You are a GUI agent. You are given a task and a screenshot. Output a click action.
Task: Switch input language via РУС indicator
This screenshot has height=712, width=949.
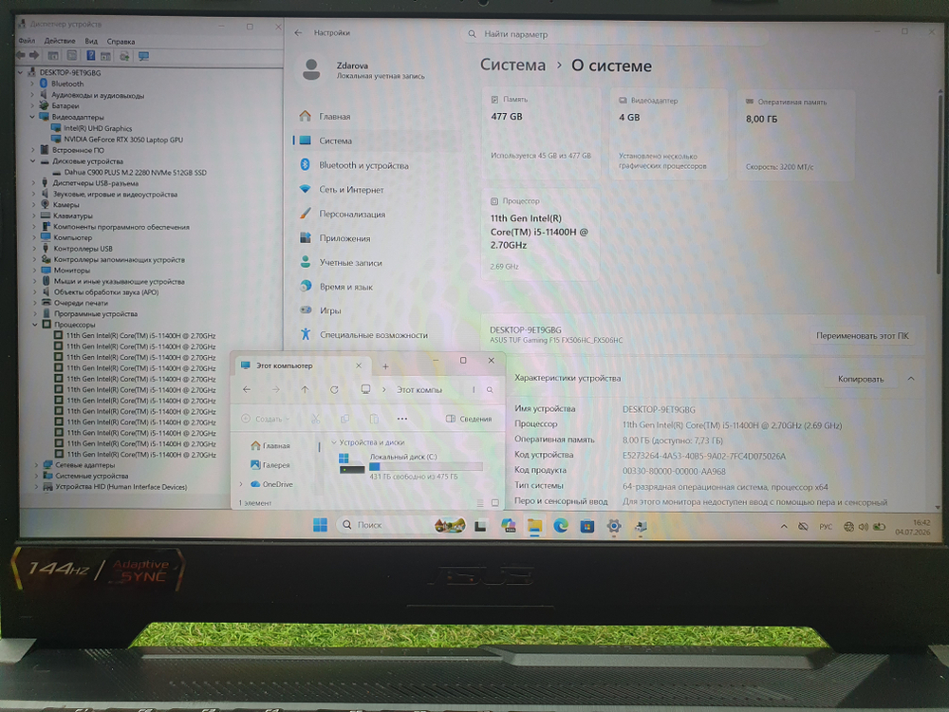(x=826, y=527)
